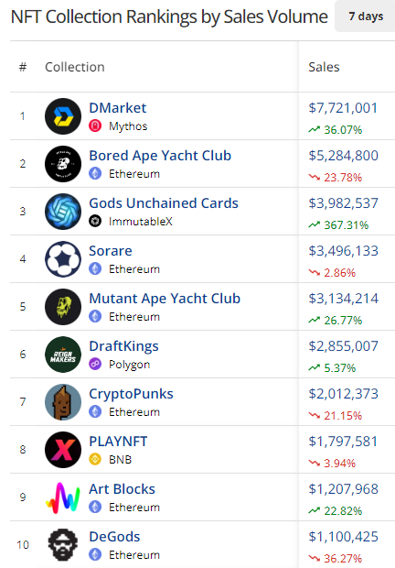395x568 pixels.
Task: Click the DMarket collection logo
Action: point(63,116)
